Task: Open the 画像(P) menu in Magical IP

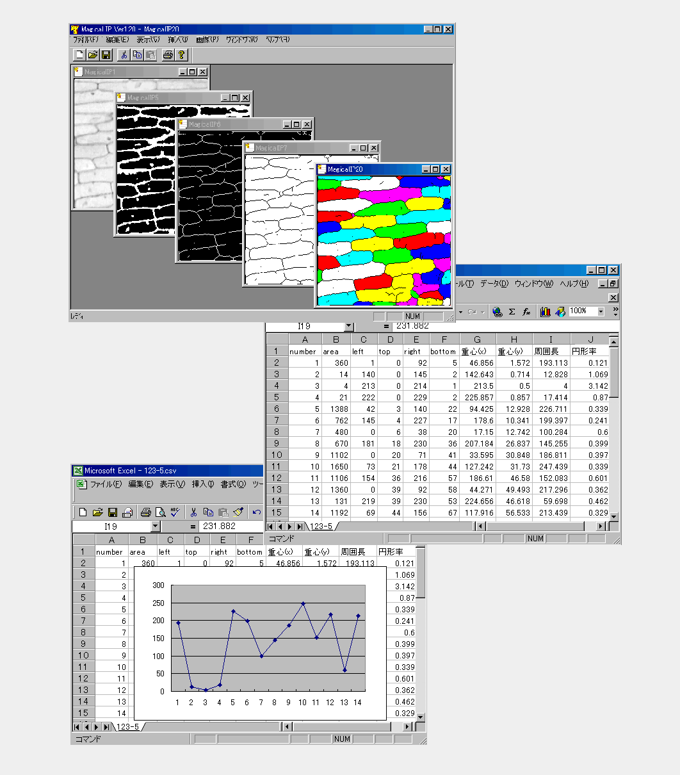Action: pyautogui.click(x=207, y=40)
